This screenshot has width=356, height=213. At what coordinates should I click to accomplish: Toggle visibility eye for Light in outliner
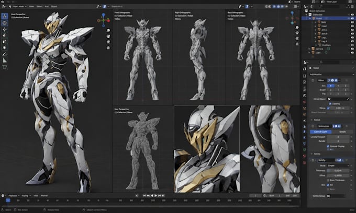(352, 53)
